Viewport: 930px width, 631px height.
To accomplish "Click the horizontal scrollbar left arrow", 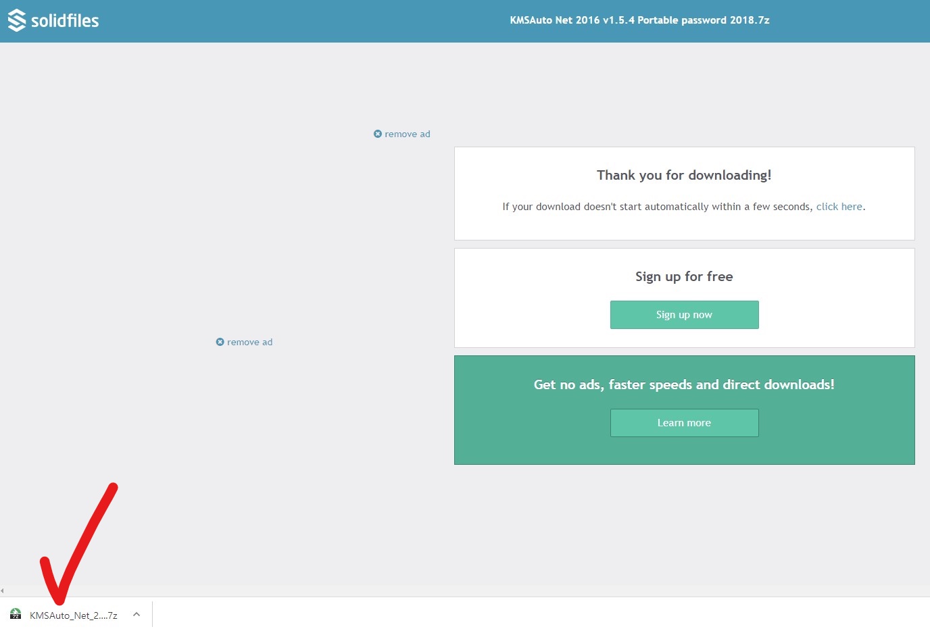I will [x=3, y=590].
